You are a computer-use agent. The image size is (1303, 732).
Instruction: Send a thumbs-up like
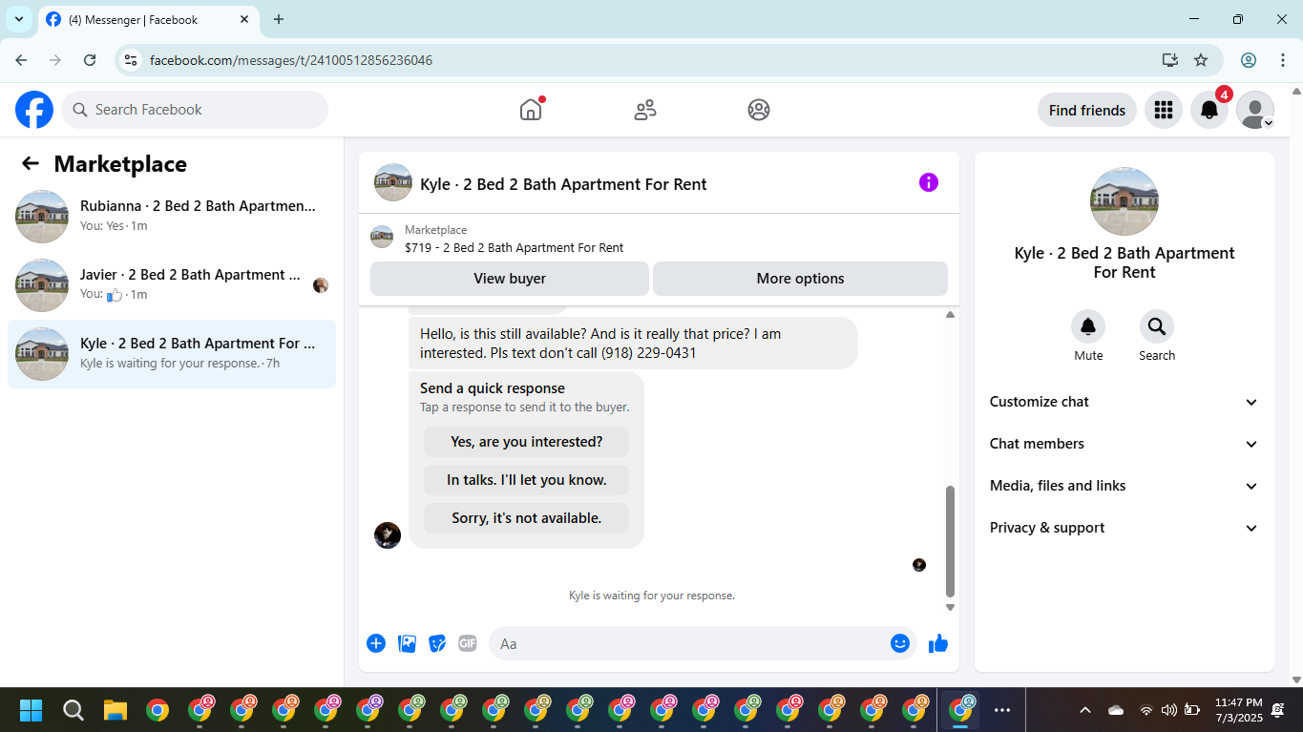(938, 643)
